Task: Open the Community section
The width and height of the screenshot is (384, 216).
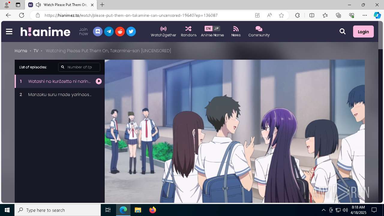Action: coord(259,31)
